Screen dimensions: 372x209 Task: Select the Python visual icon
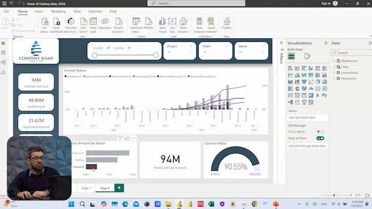tap(324, 95)
